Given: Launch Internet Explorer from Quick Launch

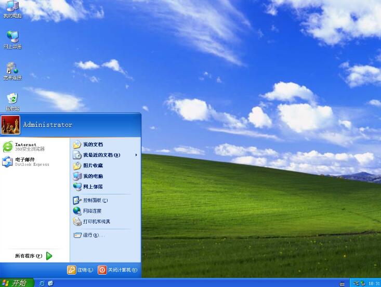Looking at the screenshot, I should [x=42, y=283].
